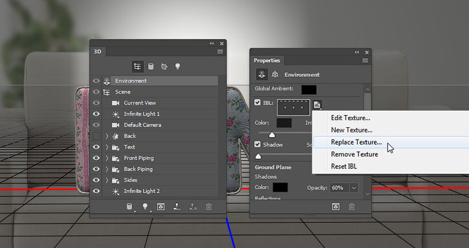Open the ground plane Shadows color swatch

[x=280, y=187]
